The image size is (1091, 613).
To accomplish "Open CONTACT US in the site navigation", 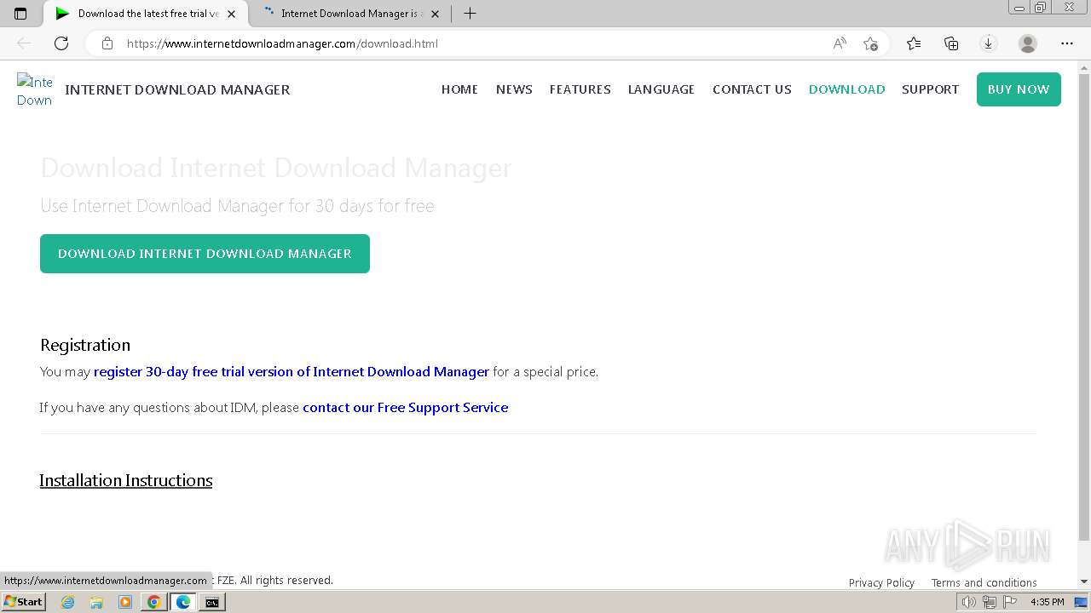I will pyautogui.click(x=752, y=89).
